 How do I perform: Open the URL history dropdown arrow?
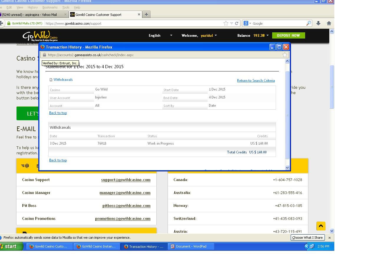click(x=232, y=24)
